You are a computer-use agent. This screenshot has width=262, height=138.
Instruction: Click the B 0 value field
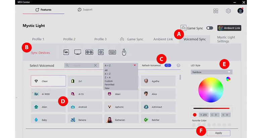[x=226, y=115]
